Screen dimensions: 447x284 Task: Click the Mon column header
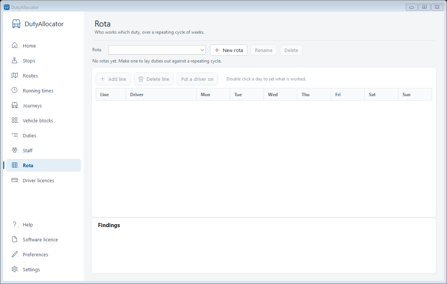tap(213, 94)
